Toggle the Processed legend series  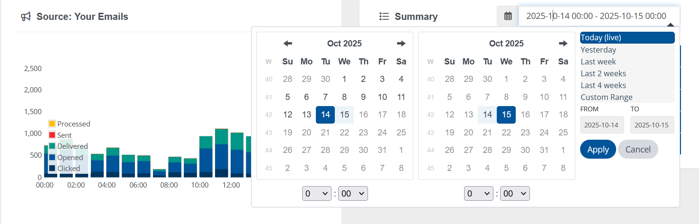tap(69, 124)
